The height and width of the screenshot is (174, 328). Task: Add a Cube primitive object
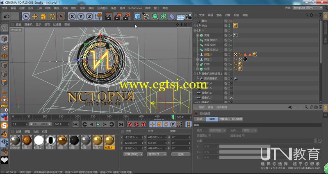click(x=137, y=16)
